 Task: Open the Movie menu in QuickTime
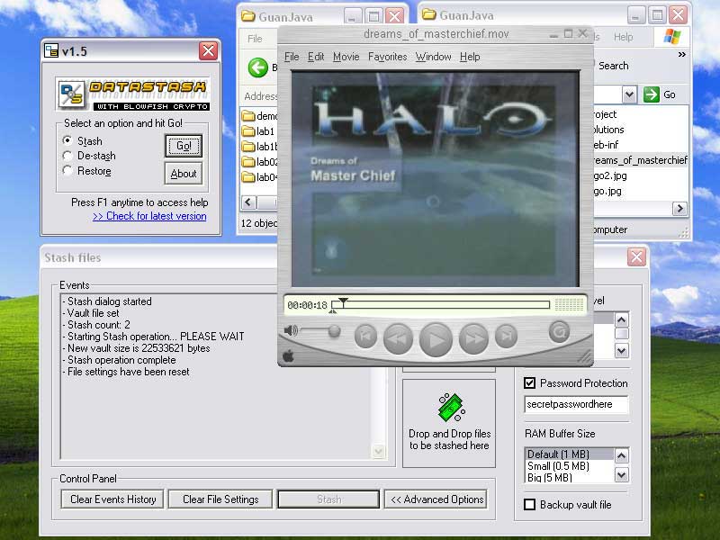346,57
